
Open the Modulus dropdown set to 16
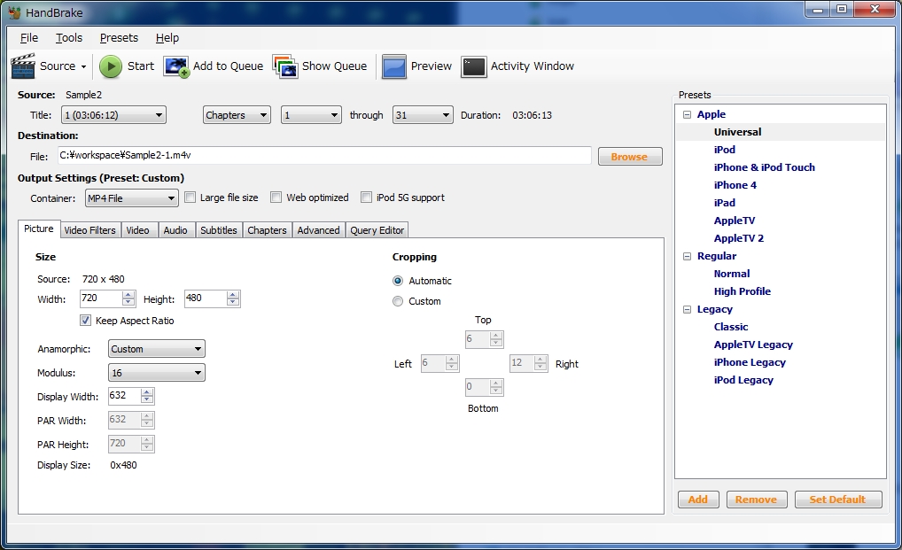[157, 373]
